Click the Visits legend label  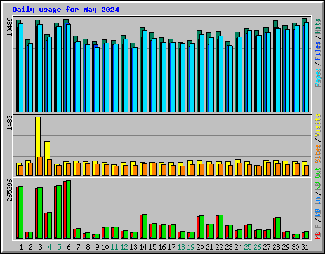coord(318,125)
